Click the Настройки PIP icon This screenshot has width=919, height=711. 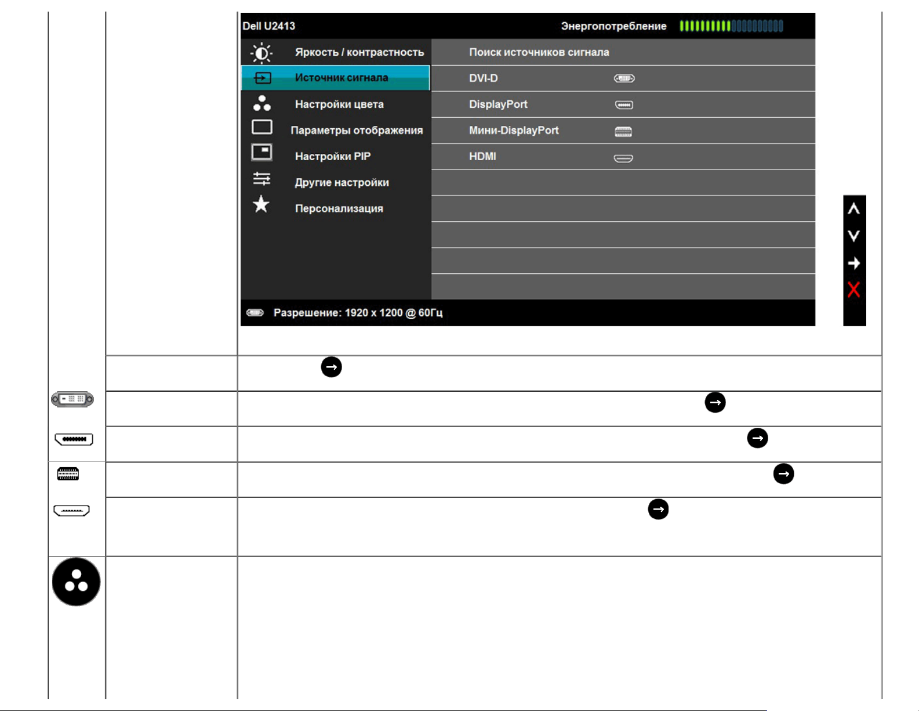coord(261,153)
